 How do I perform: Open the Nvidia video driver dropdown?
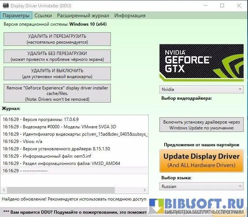(x=201, y=89)
